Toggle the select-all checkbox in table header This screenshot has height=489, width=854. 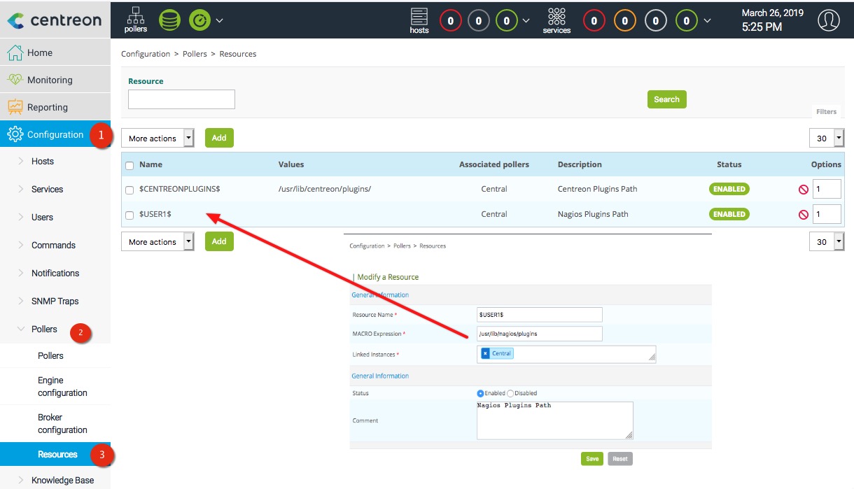coord(129,166)
